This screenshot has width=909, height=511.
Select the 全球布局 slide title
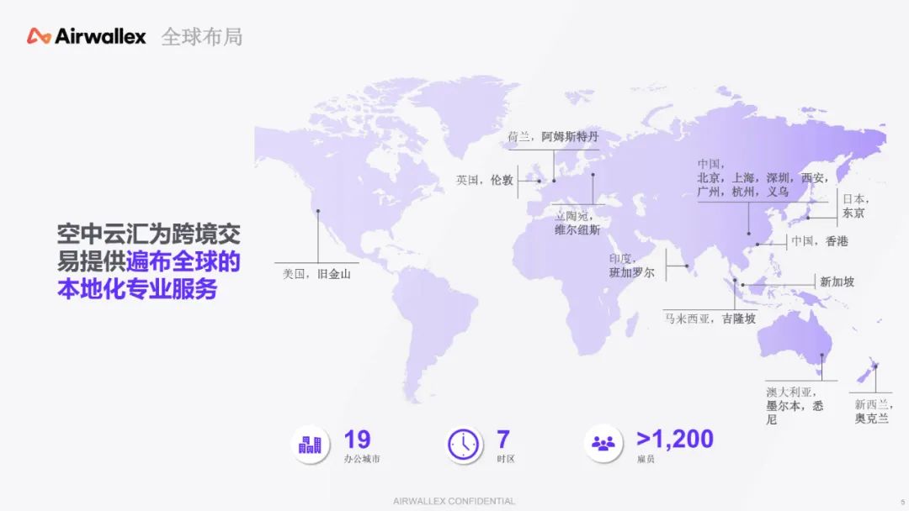(x=201, y=37)
